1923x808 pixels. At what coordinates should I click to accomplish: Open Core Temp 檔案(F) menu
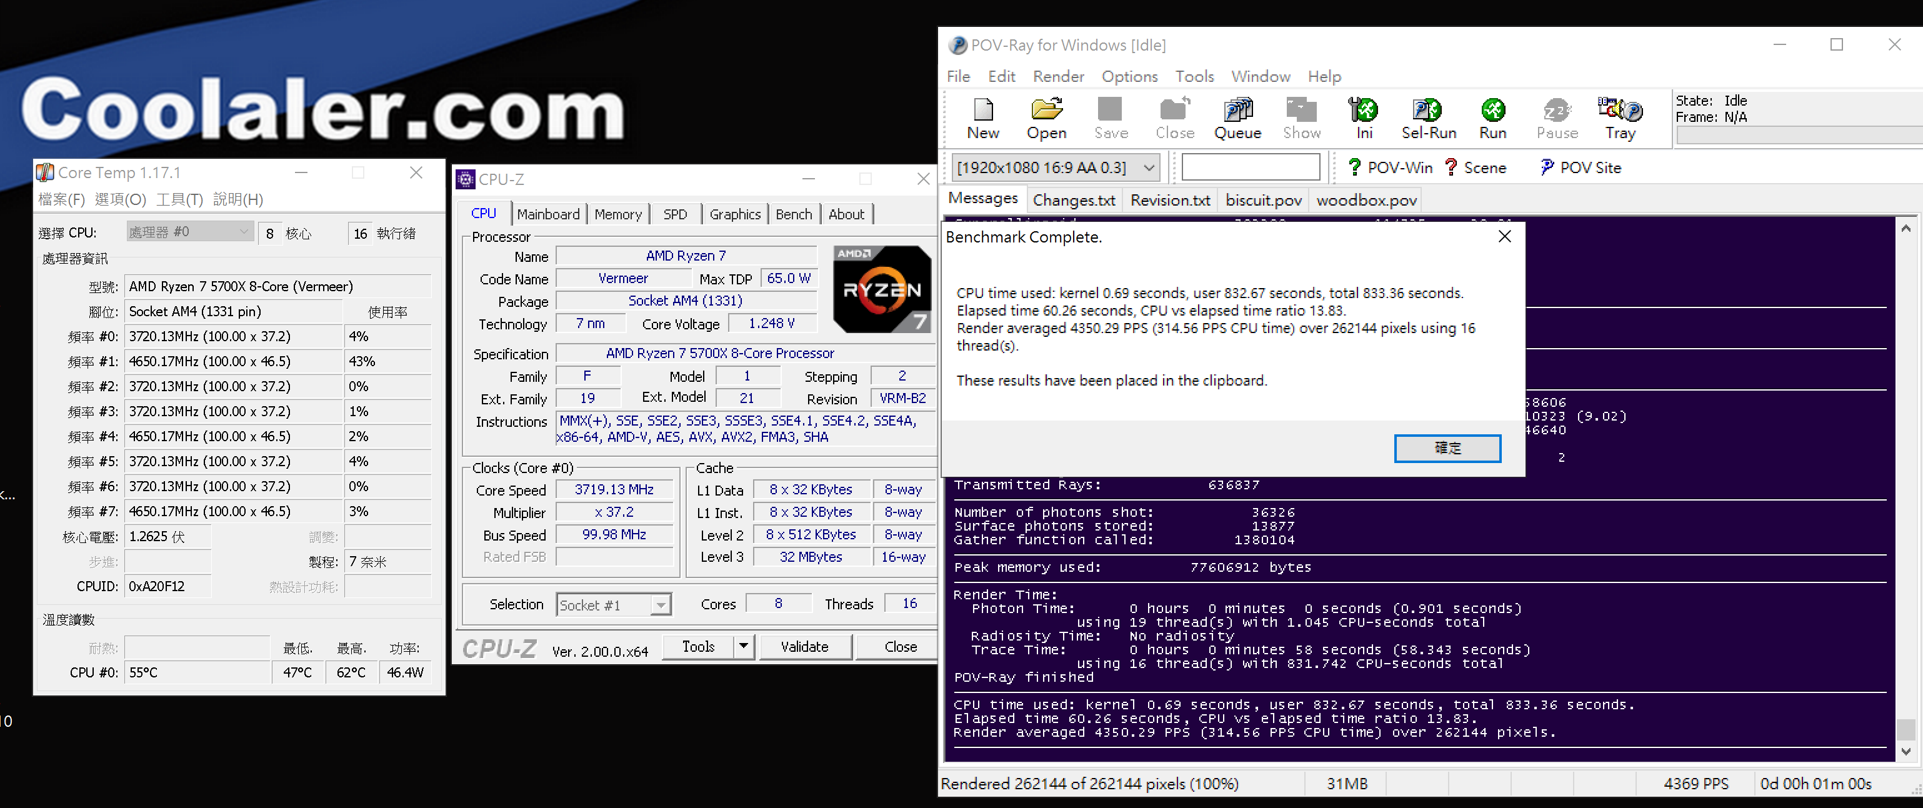coord(61,199)
